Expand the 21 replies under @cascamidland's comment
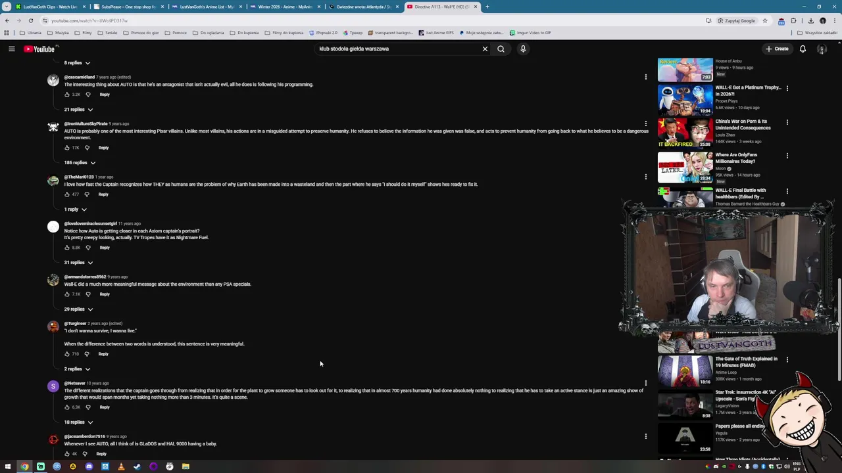The height and width of the screenshot is (473, 842). click(x=78, y=110)
